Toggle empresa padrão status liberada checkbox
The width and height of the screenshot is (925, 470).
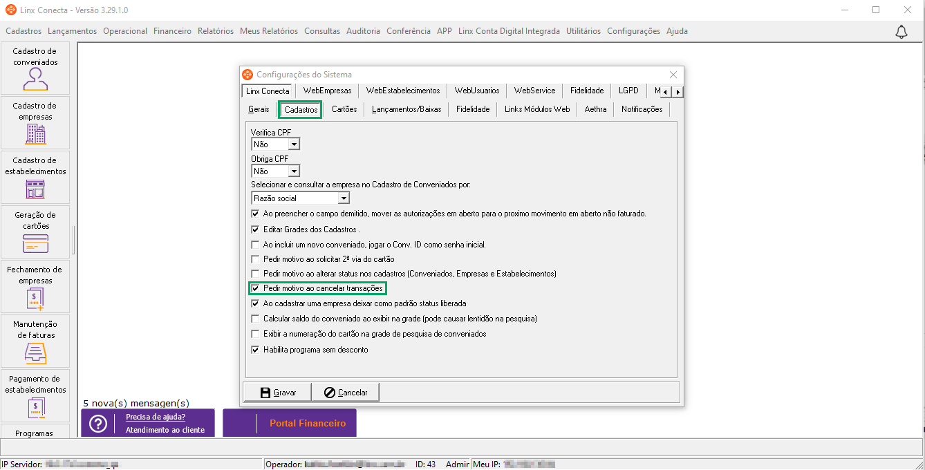click(x=256, y=303)
